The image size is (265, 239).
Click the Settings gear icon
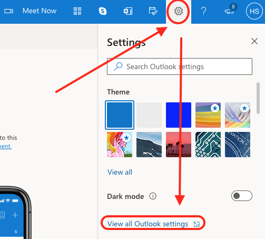click(x=179, y=11)
